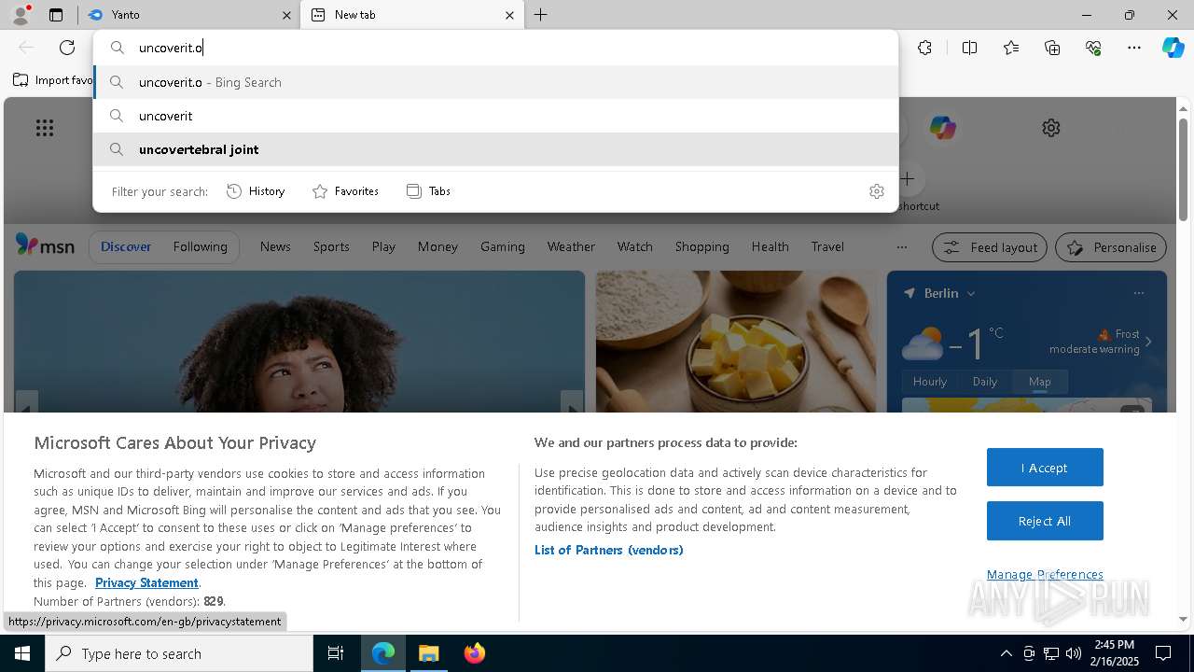Open the browser profile icon
The height and width of the screenshot is (672, 1194).
click(21, 15)
